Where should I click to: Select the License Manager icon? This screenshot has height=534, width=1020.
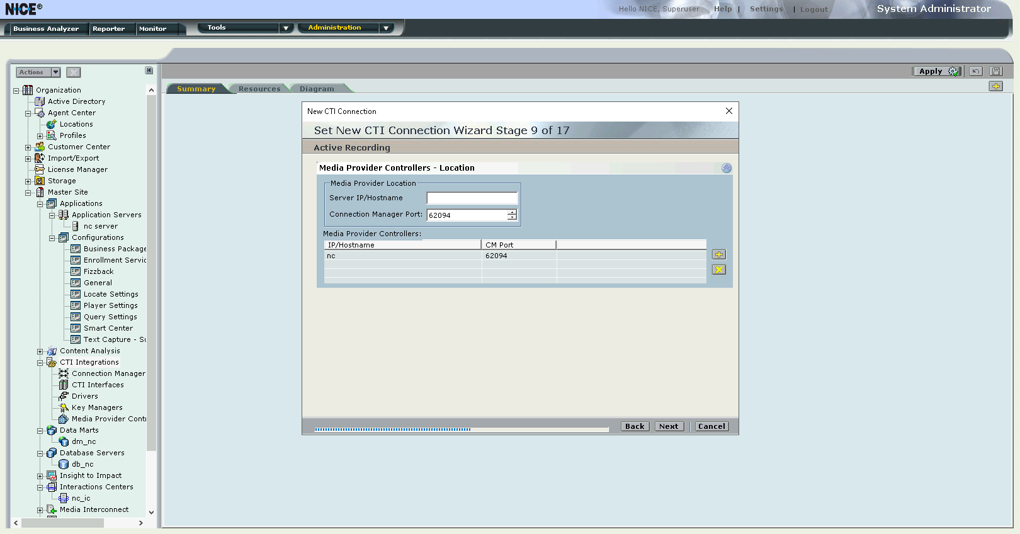pyautogui.click(x=40, y=169)
